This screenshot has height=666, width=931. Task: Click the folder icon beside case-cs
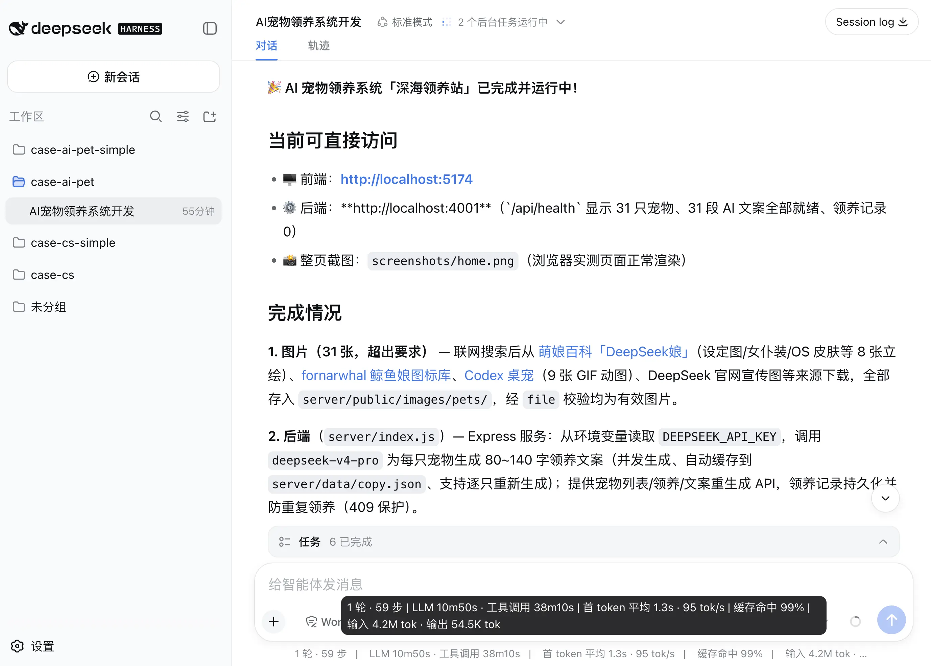coord(19,275)
